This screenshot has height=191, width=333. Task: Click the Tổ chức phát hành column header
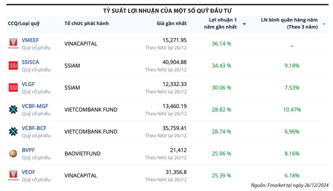tap(87, 23)
